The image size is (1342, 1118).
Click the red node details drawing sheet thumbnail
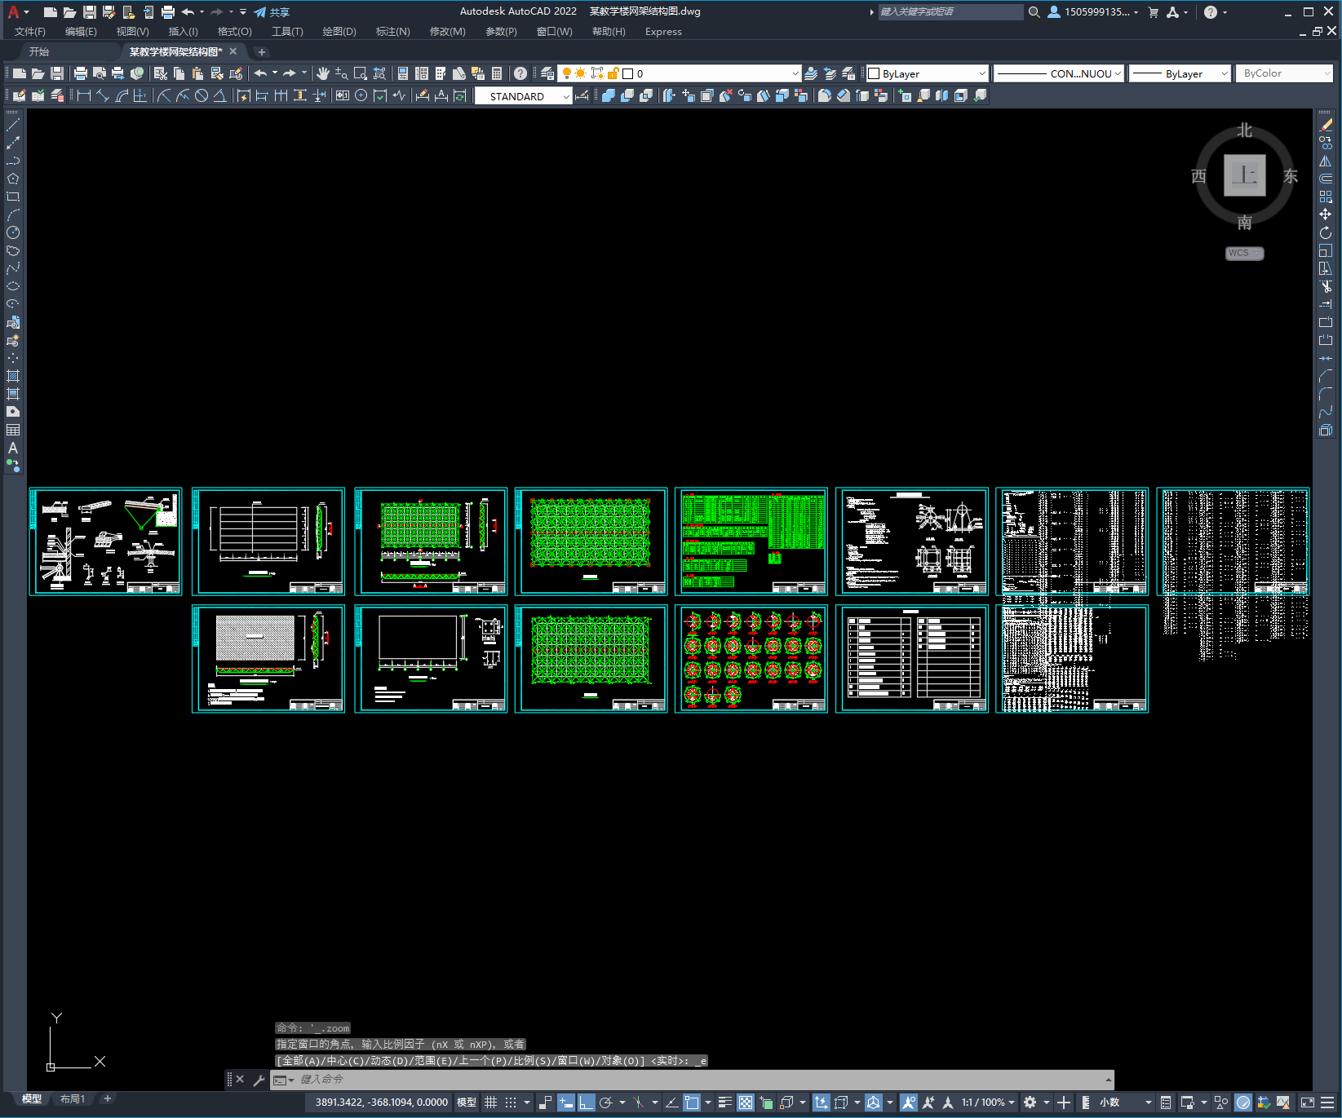coord(751,659)
